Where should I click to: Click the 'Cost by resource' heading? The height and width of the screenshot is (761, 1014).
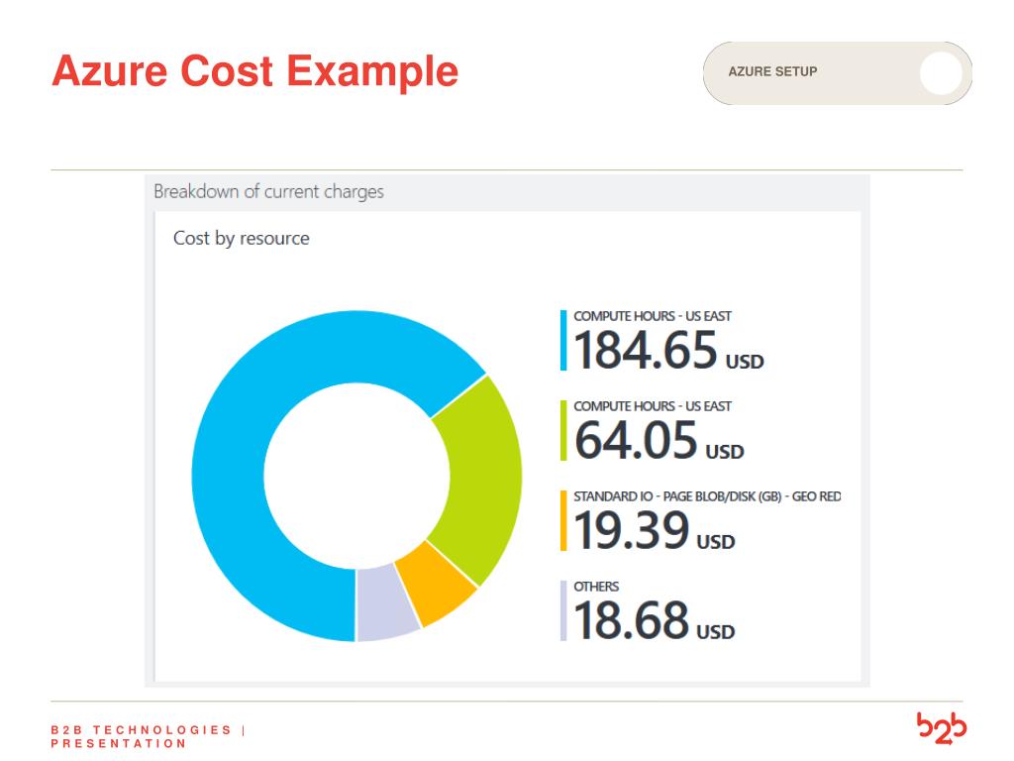pyautogui.click(x=242, y=238)
